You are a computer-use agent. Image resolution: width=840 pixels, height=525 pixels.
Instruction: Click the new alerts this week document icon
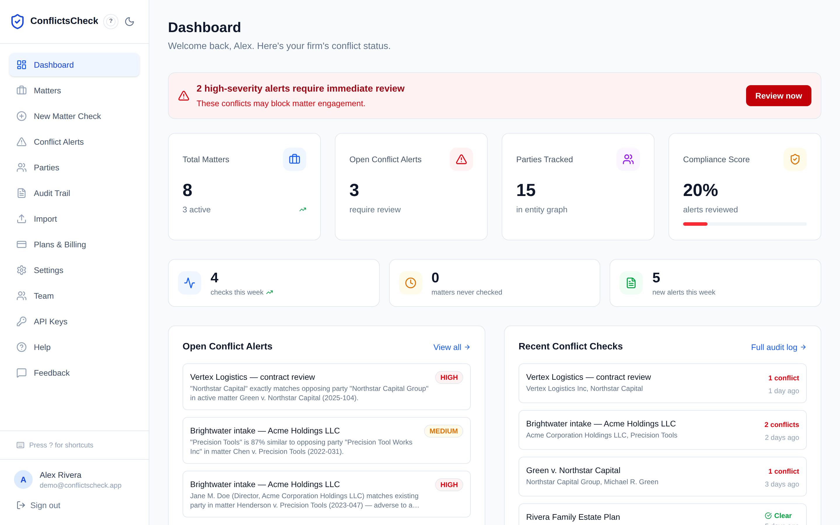pyautogui.click(x=631, y=283)
